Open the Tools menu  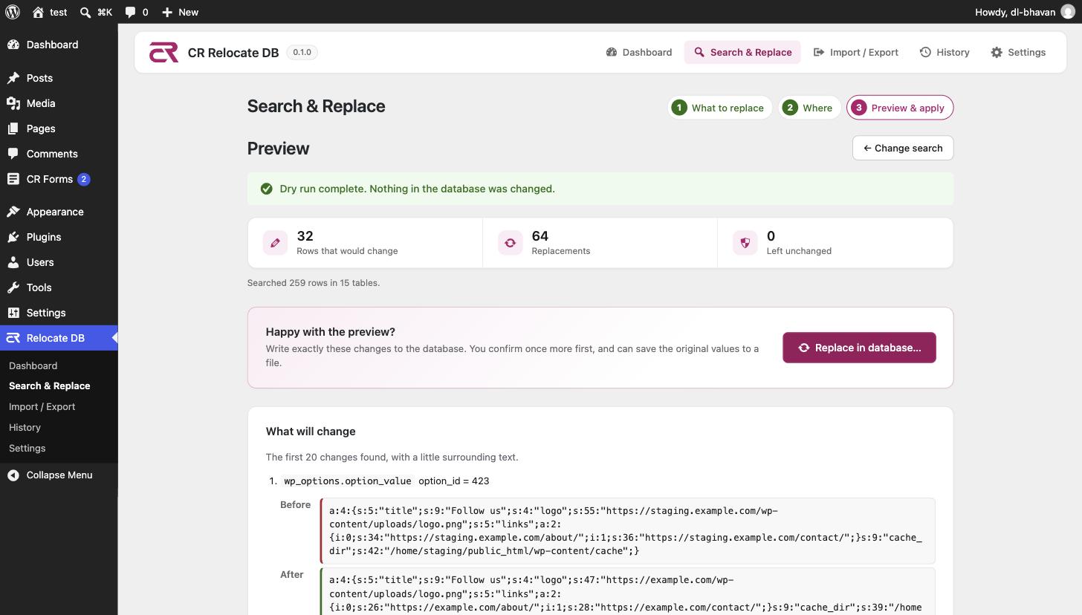click(59, 287)
